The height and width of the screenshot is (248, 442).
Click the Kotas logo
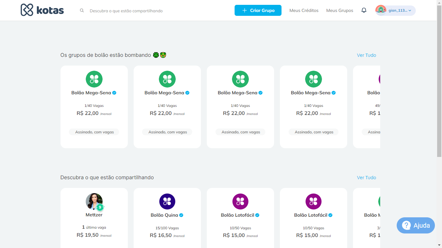tap(42, 10)
